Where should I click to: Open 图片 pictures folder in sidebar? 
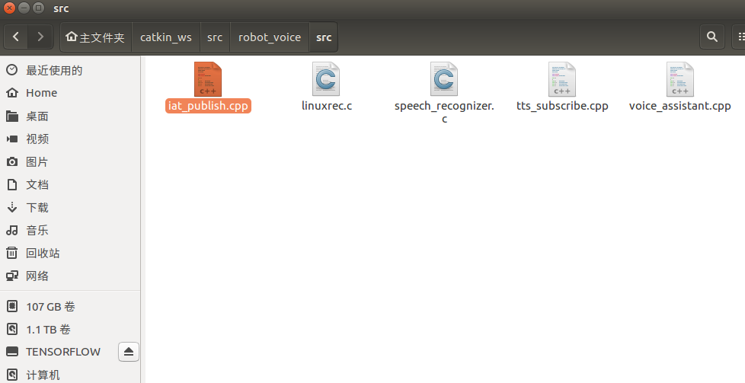tap(70, 161)
